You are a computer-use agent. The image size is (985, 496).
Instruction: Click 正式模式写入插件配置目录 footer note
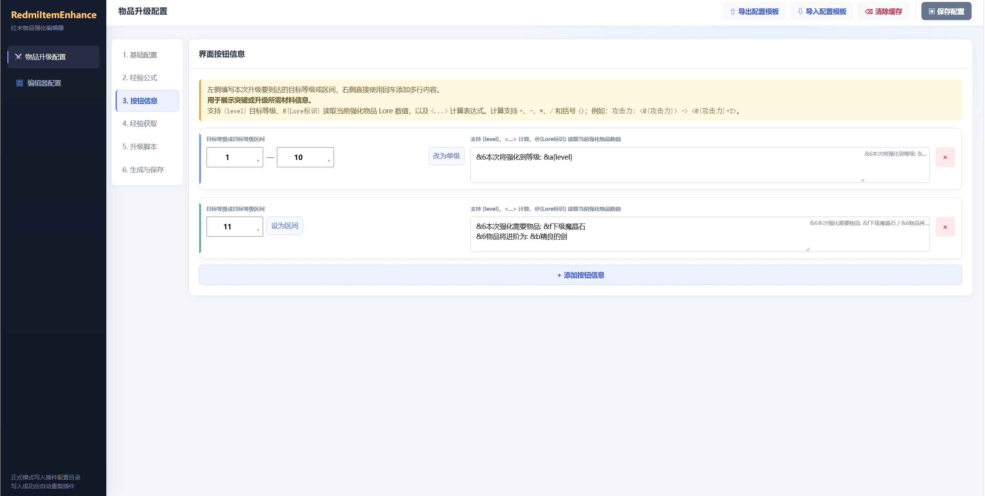tap(45, 478)
